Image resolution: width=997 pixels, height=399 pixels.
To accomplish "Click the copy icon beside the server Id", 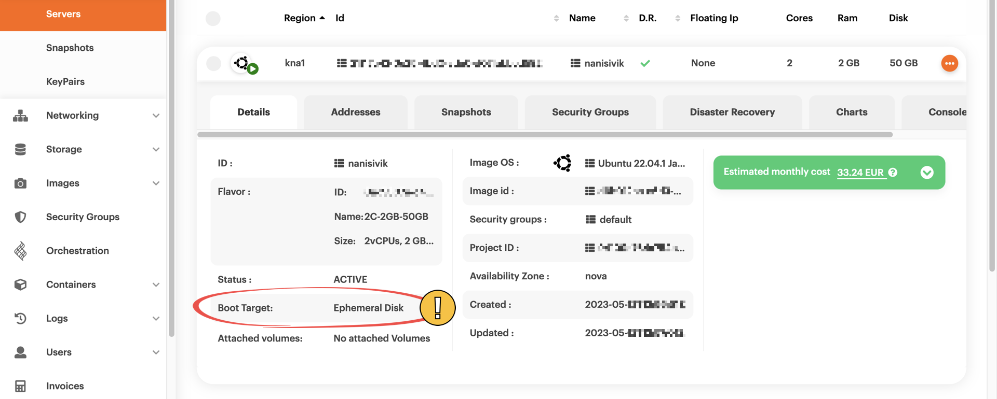I will [342, 63].
